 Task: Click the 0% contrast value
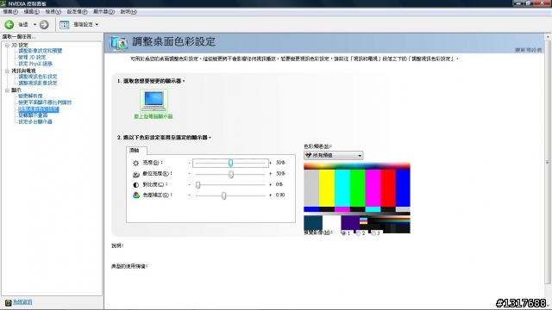click(x=279, y=184)
